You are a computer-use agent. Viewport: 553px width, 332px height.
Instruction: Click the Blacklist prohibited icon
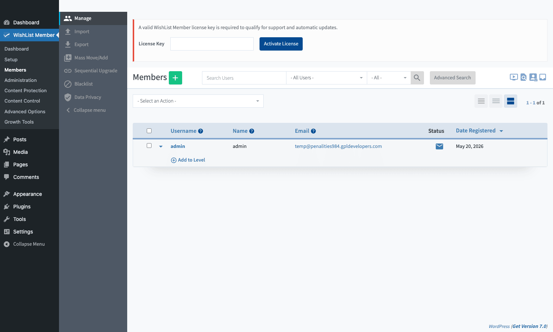click(68, 84)
